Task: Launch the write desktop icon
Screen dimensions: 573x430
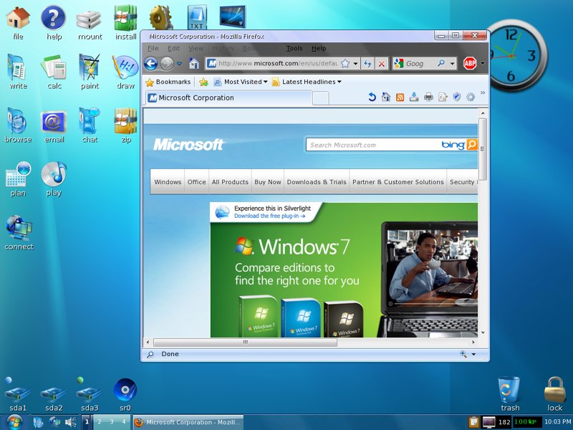Action: pyautogui.click(x=18, y=72)
